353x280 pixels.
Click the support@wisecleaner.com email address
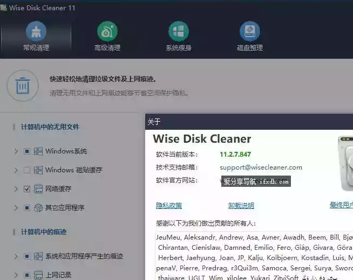tap(261, 167)
